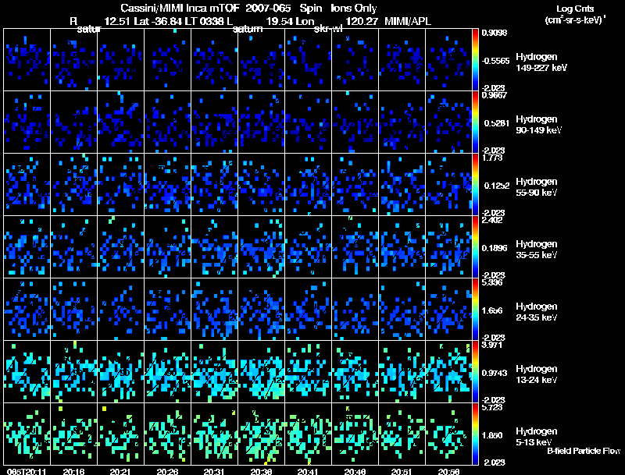Image resolution: width=625 pixels, height=475 pixels.
Task: Open the 13-24 keV panel at 20:56
Action: point(451,371)
